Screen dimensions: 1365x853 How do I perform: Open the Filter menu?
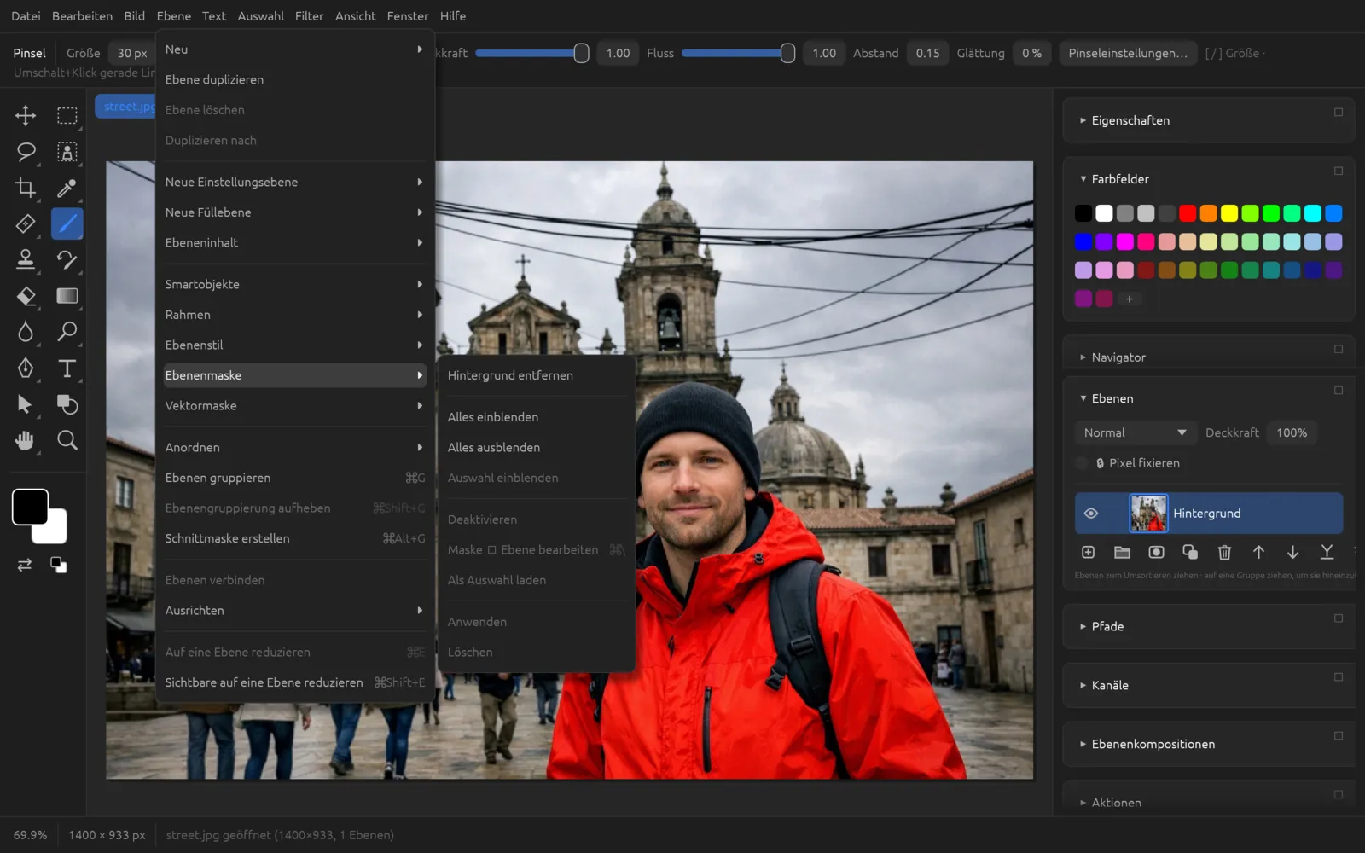(x=309, y=16)
